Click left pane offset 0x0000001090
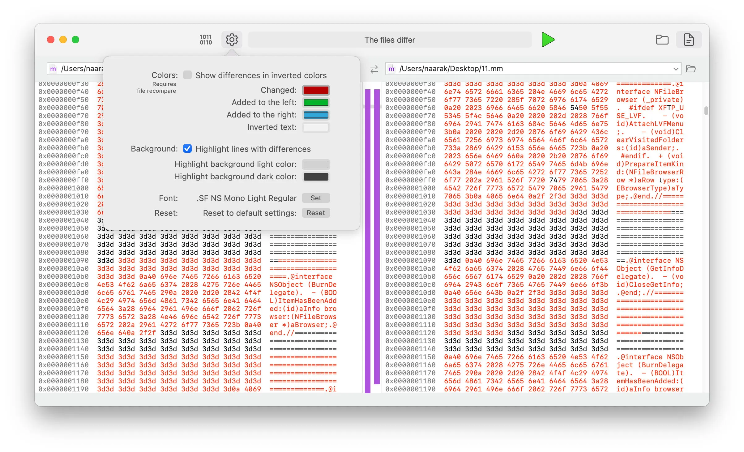744x452 pixels. click(x=63, y=260)
